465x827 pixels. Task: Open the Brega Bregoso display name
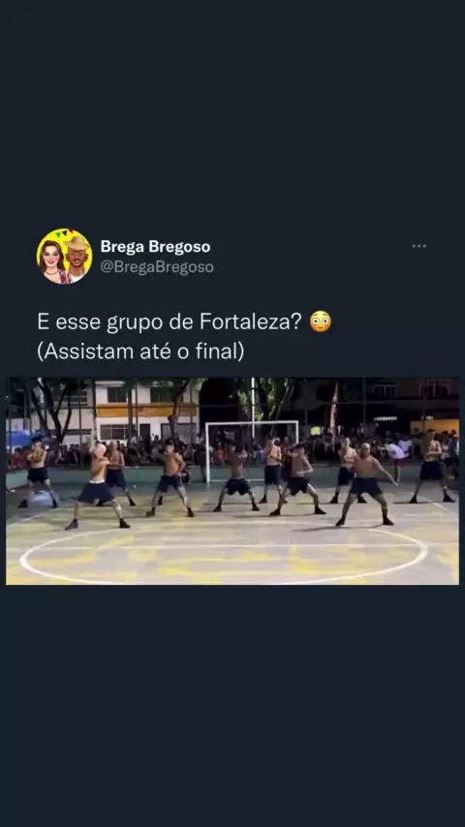pos(155,246)
